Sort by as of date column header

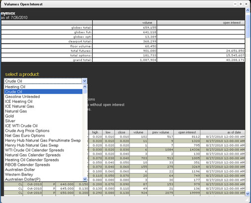223,132
